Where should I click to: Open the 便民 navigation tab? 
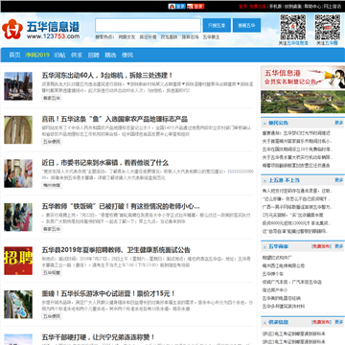point(127,55)
